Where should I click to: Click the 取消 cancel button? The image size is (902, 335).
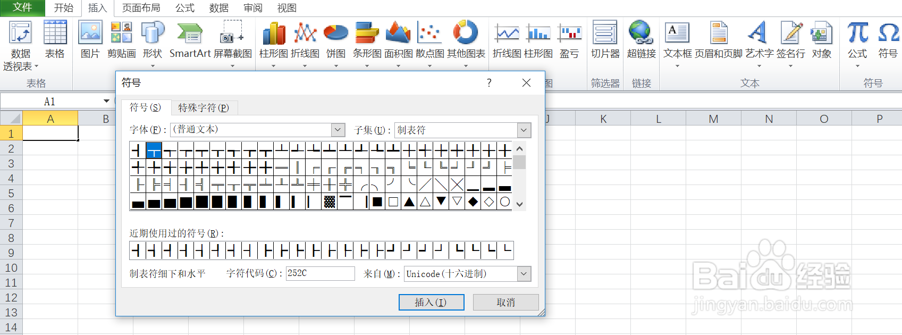[505, 302]
